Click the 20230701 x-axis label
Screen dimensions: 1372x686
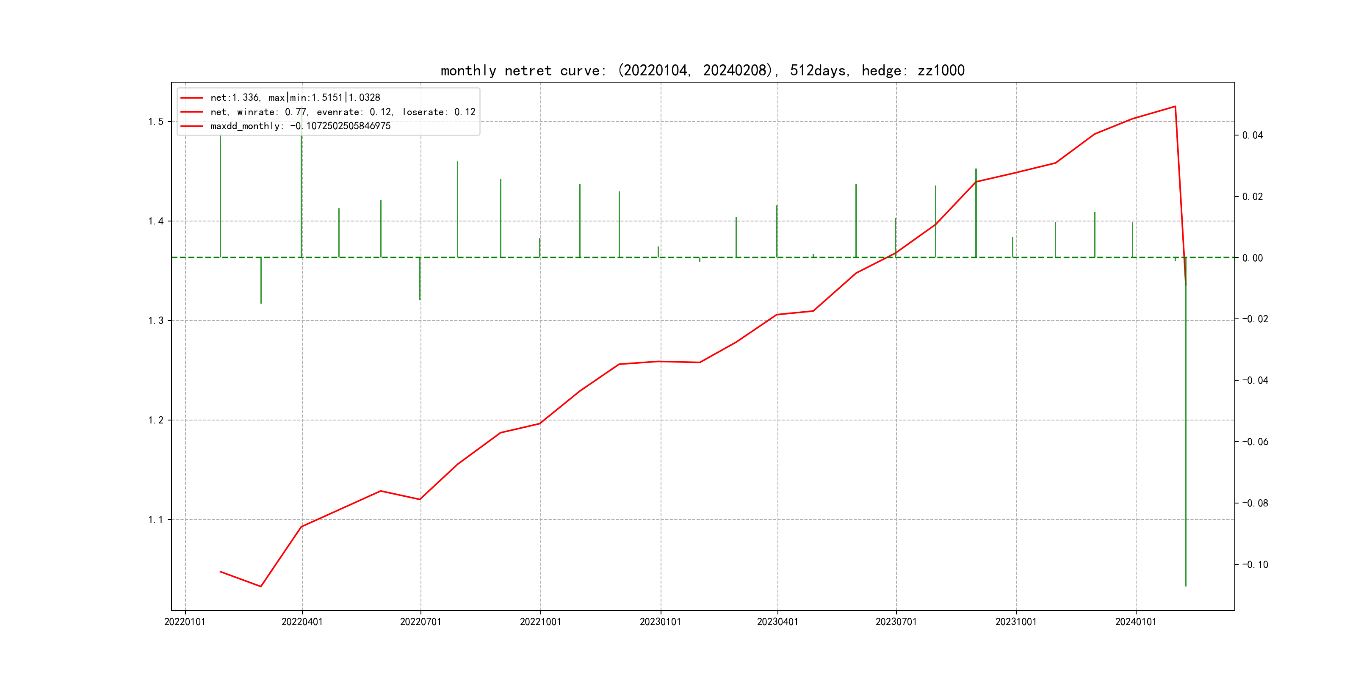(x=896, y=622)
